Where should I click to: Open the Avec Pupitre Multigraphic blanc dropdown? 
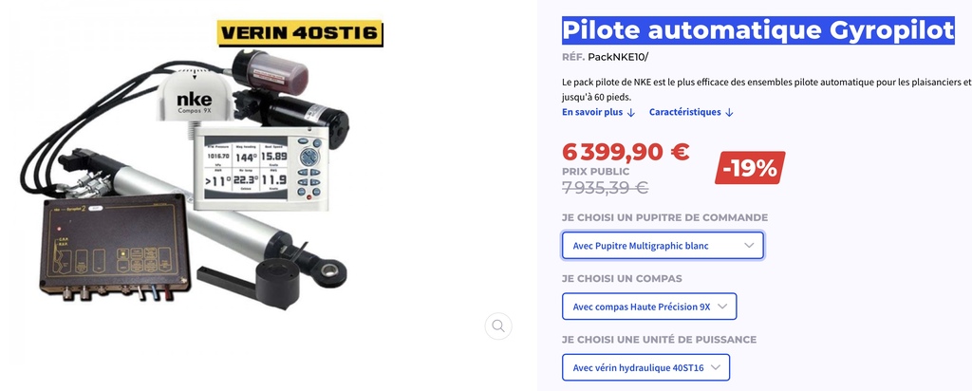click(663, 246)
